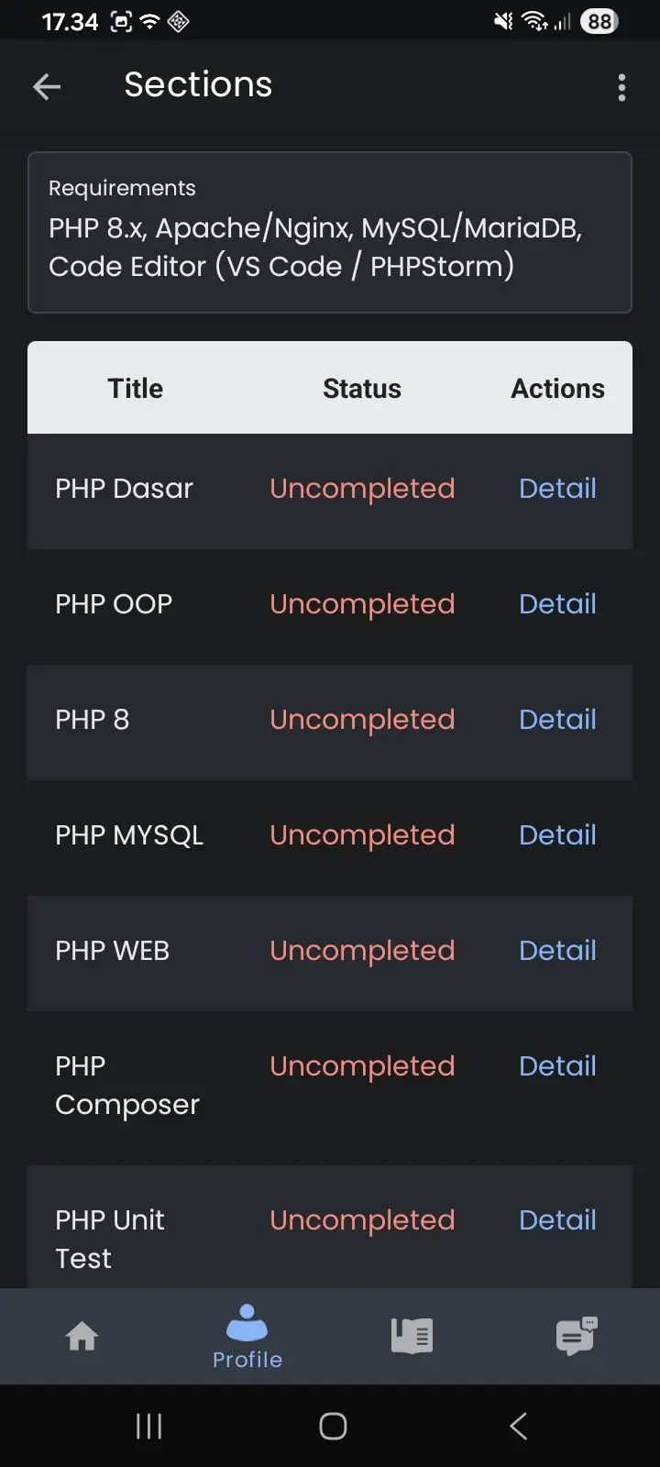This screenshot has height=1467, width=660.
Task: Open Detail for PHP WEB
Action: pyautogui.click(x=557, y=951)
